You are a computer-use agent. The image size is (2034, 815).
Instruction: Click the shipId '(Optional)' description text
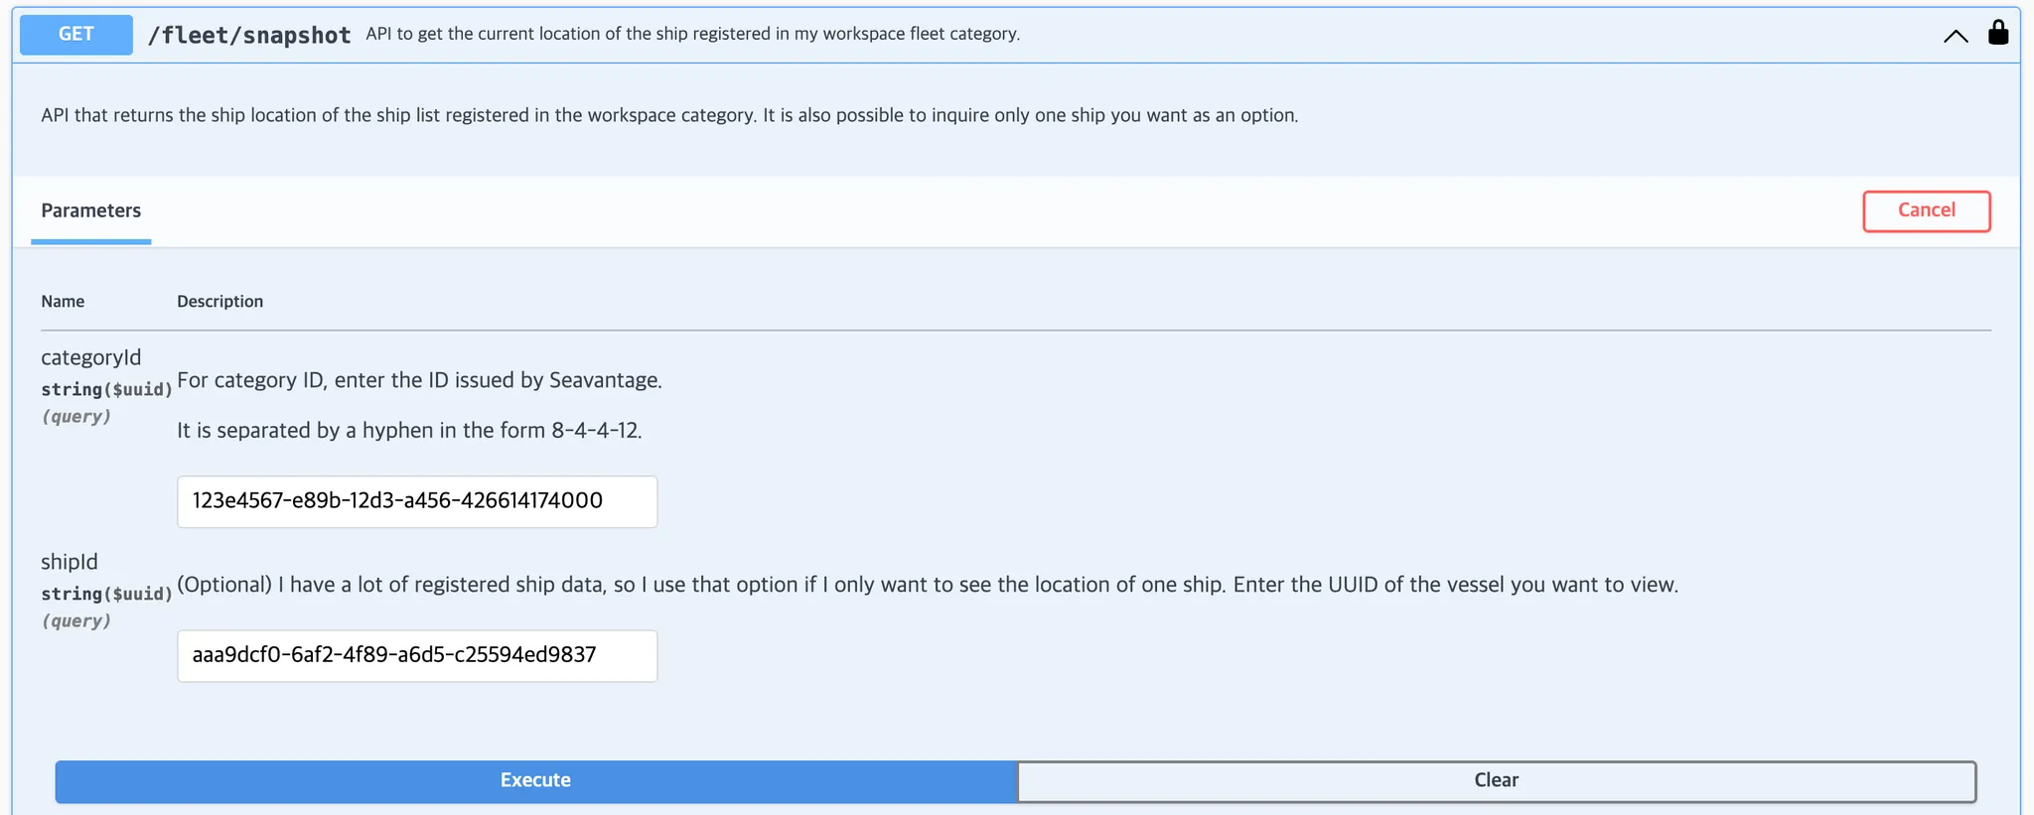coord(927,585)
